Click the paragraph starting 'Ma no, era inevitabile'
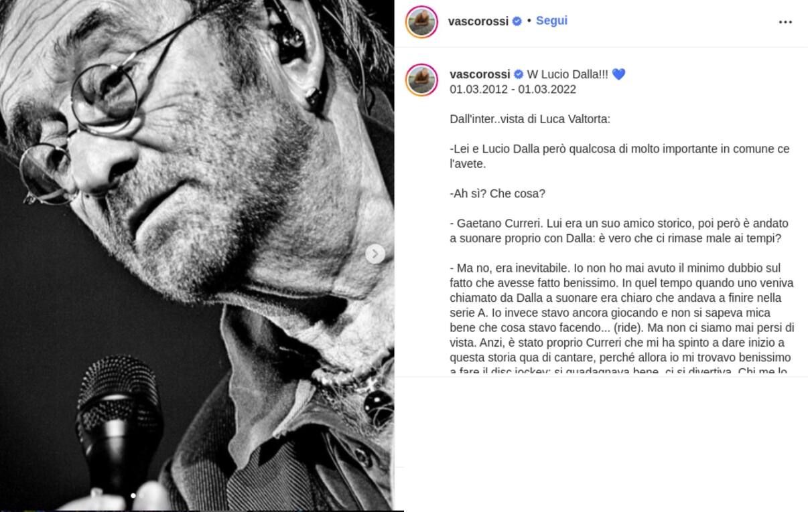808x512 pixels. [x=622, y=320]
